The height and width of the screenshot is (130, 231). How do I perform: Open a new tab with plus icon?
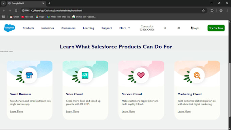(49, 3)
